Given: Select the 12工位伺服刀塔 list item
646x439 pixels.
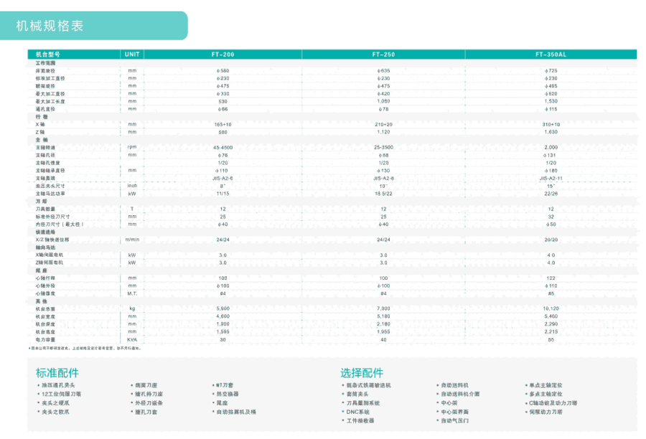Looking at the screenshot, I should [x=62, y=394].
